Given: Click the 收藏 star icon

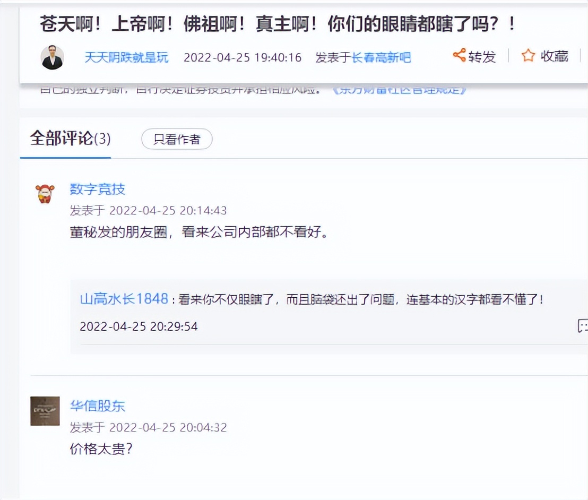Looking at the screenshot, I should [528, 56].
